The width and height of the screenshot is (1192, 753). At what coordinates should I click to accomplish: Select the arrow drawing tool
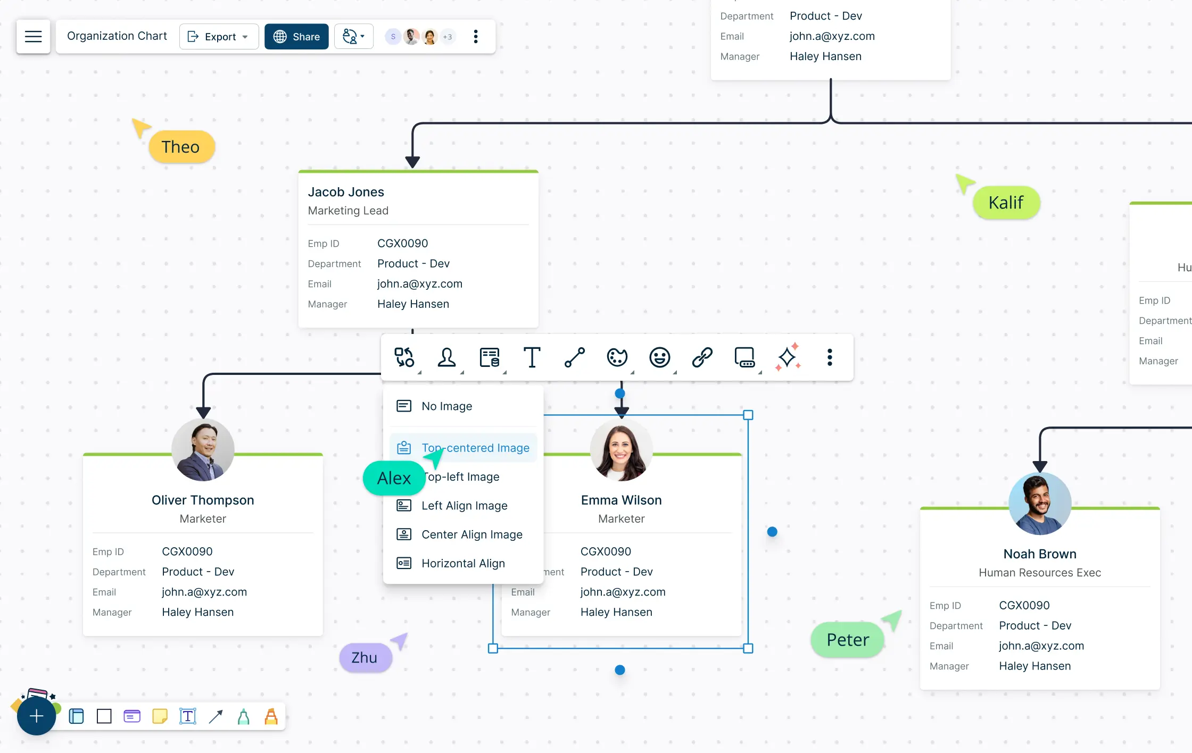pyautogui.click(x=216, y=716)
